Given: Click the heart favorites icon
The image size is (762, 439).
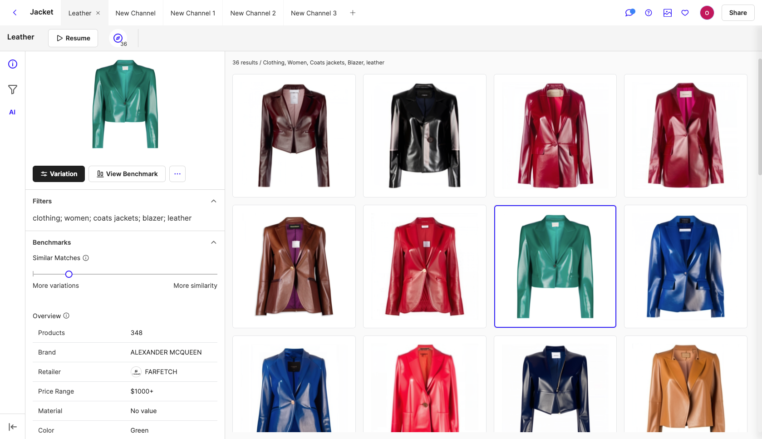Looking at the screenshot, I should tap(685, 13).
